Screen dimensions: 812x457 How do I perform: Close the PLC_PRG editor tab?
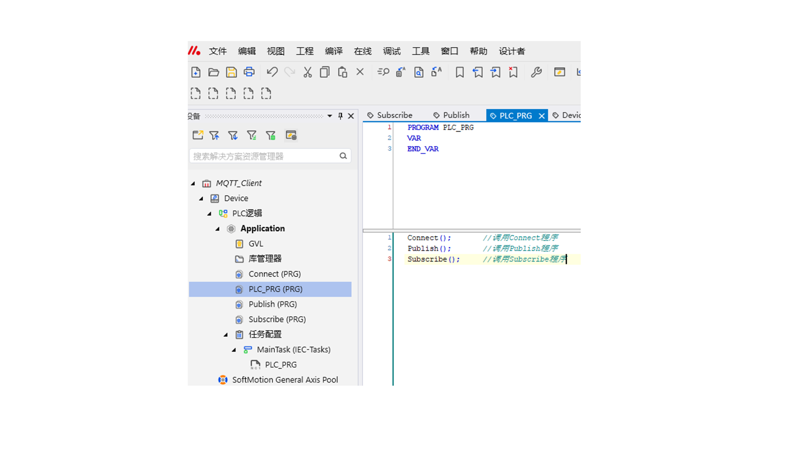tap(542, 116)
